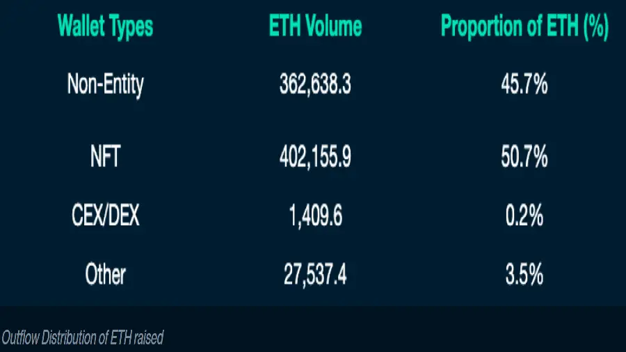This screenshot has width=626, height=352.
Task: Select the NFT wallet type cell
Action: (x=105, y=157)
